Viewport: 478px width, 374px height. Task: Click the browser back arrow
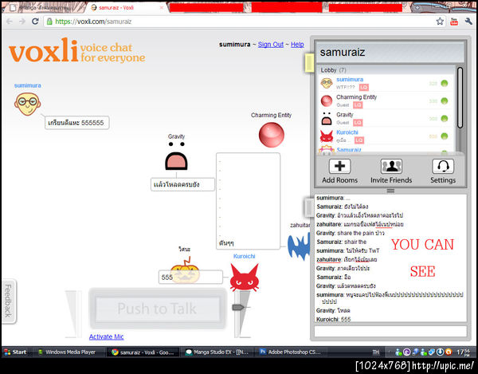click(10, 22)
